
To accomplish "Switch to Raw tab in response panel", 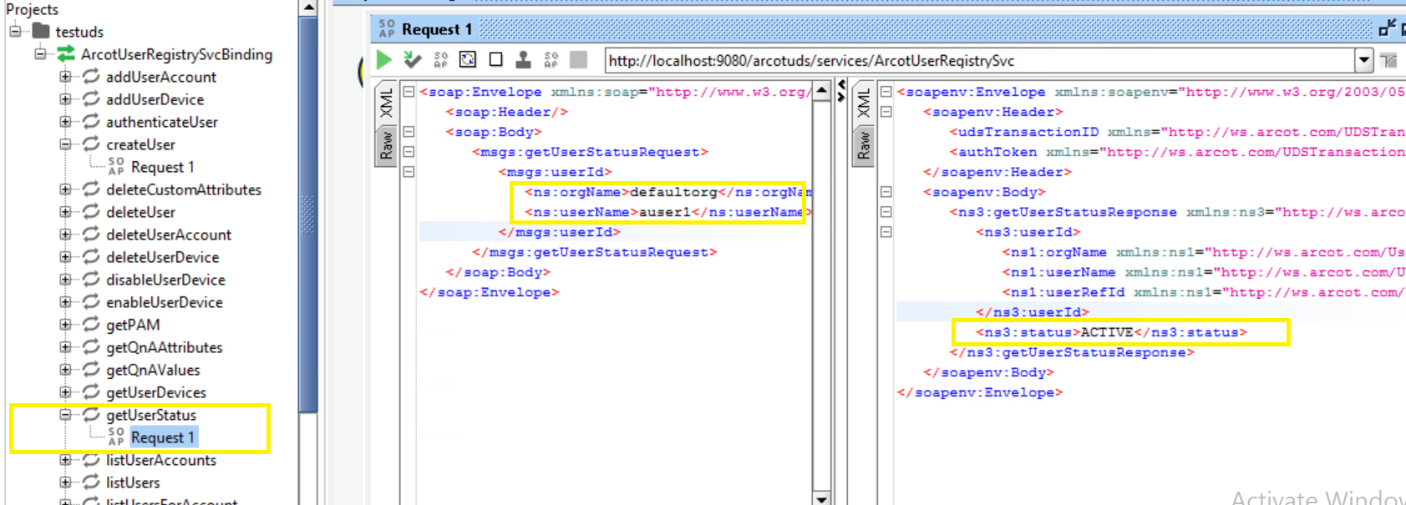I will [864, 146].
